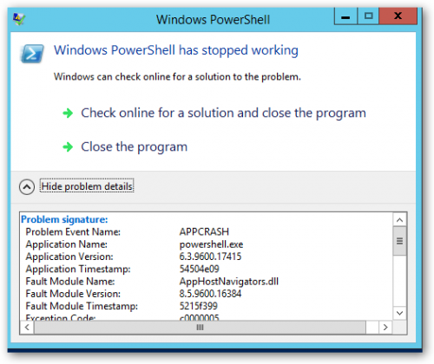Minimize the Windows PowerShell error dialog
Image resolution: width=434 pixels, height=364 pixels.
[345, 16]
